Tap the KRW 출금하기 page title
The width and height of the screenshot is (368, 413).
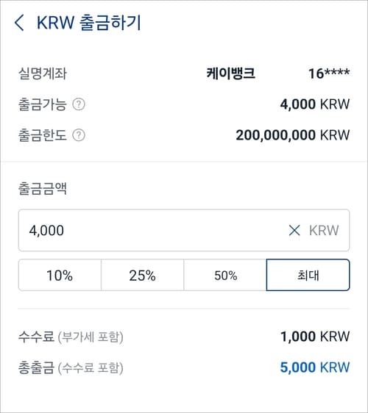(x=89, y=23)
